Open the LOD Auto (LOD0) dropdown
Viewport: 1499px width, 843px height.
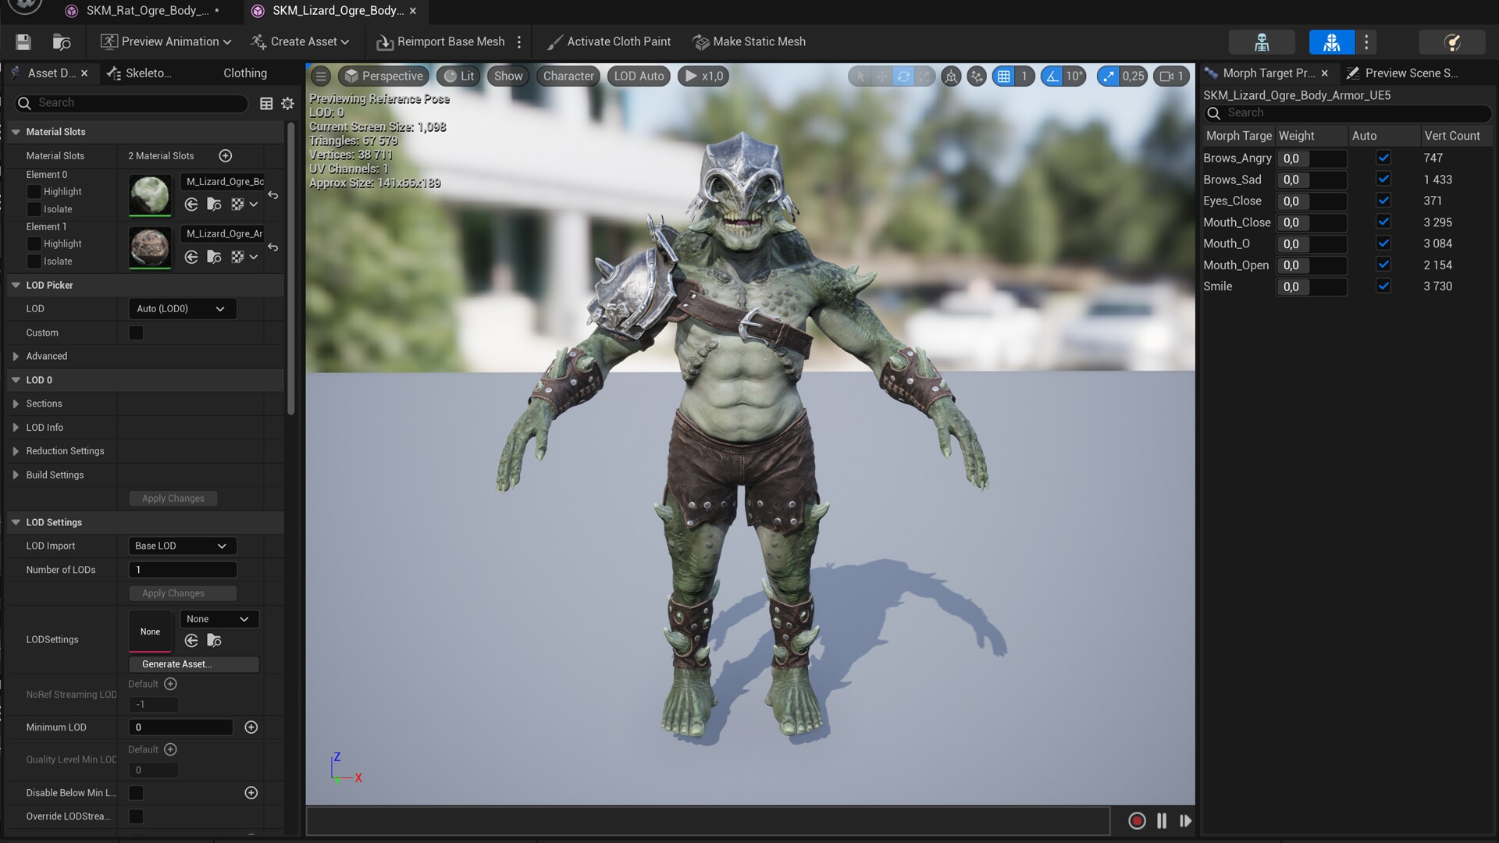pos(181,308)
